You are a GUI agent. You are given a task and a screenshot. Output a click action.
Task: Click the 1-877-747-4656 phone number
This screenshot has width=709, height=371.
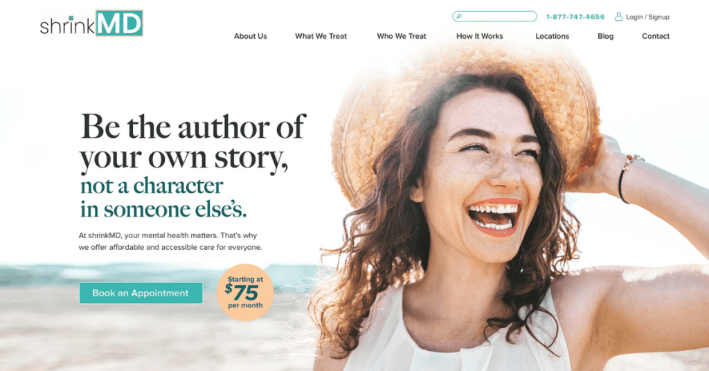tap(575, 17)
